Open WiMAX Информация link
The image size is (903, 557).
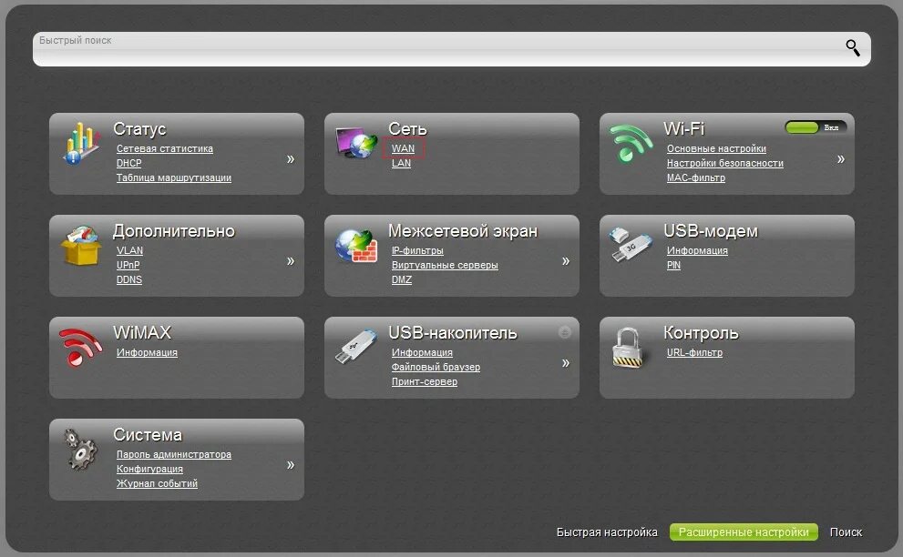147,352
